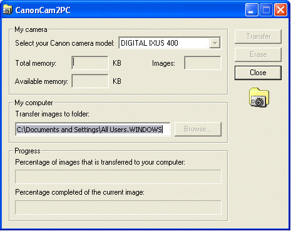Viewport: 291px width, 231px height.
Task: Click the transfer folder path field
Action: pos(93,130)
